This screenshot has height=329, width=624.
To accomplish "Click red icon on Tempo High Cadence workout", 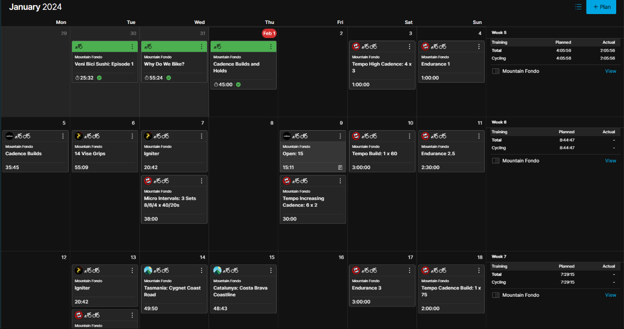I will coord(356,47).
